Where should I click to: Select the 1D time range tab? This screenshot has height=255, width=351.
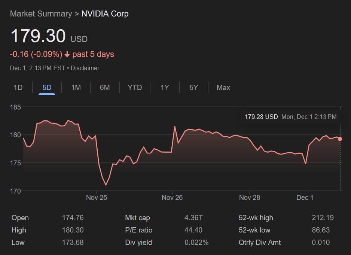pyautogui.click(x=18, y=87)
